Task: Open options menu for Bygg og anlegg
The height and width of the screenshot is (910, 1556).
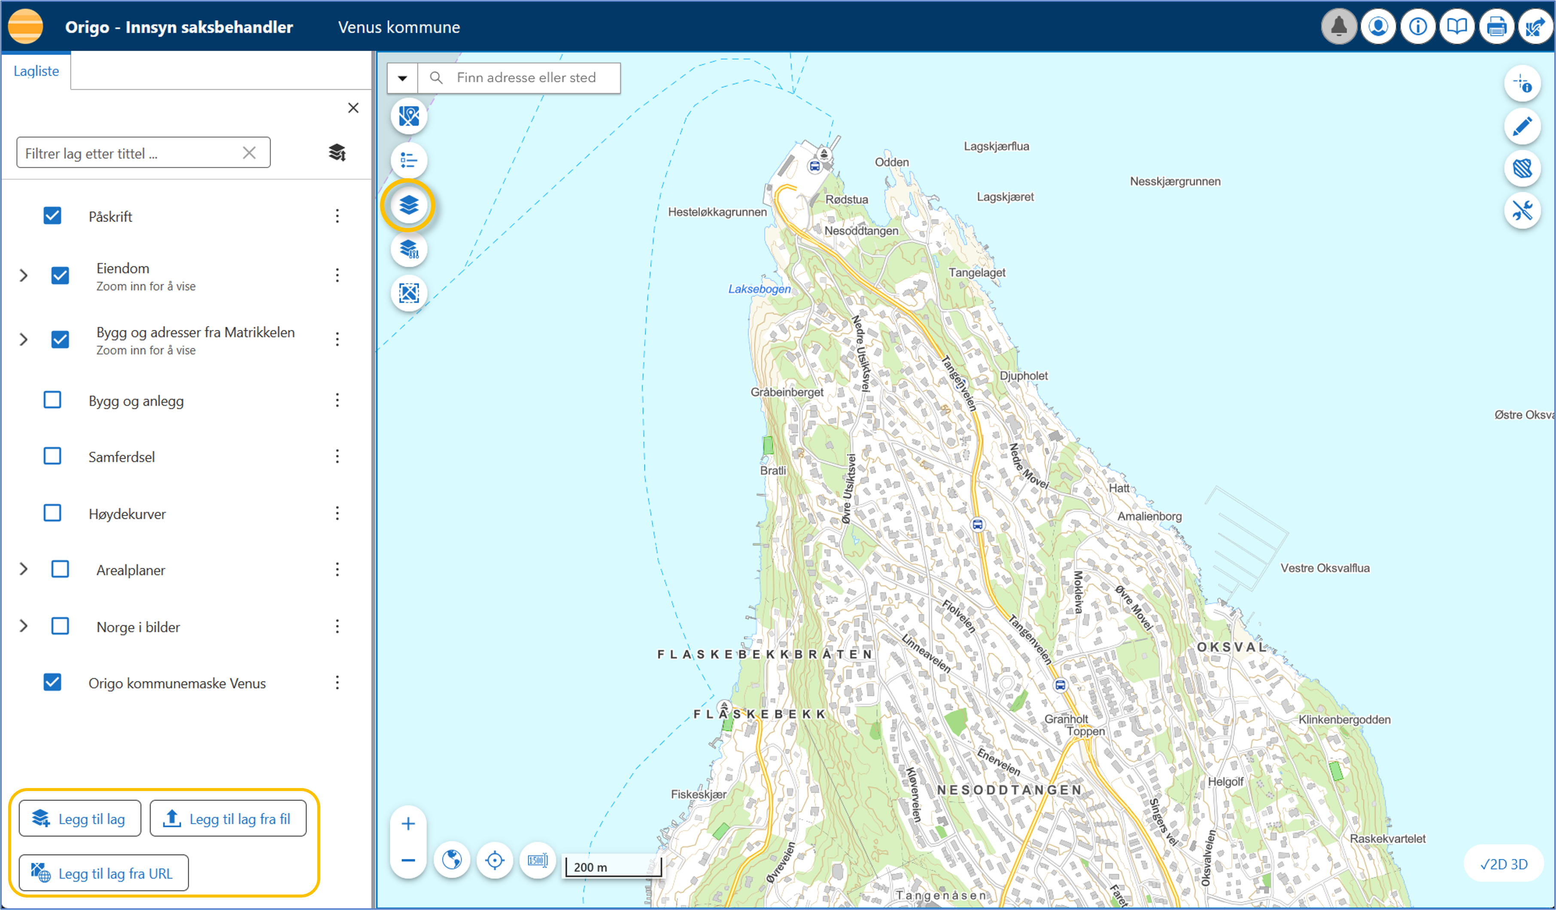Action: (337, 400)
